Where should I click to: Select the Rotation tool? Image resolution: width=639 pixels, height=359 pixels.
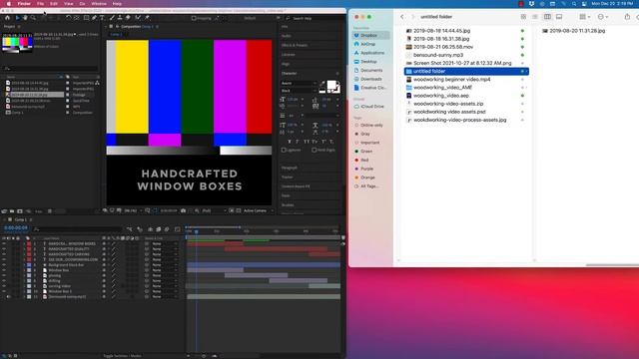point(69,18)
